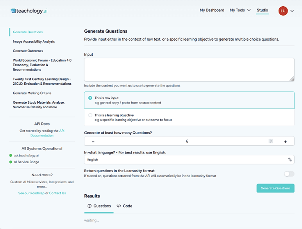Click the plus icon to increase questions
Viewport: 302px width, 229px height.
point(285,142)
